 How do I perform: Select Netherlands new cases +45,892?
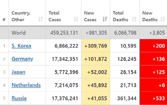(97, 85)
